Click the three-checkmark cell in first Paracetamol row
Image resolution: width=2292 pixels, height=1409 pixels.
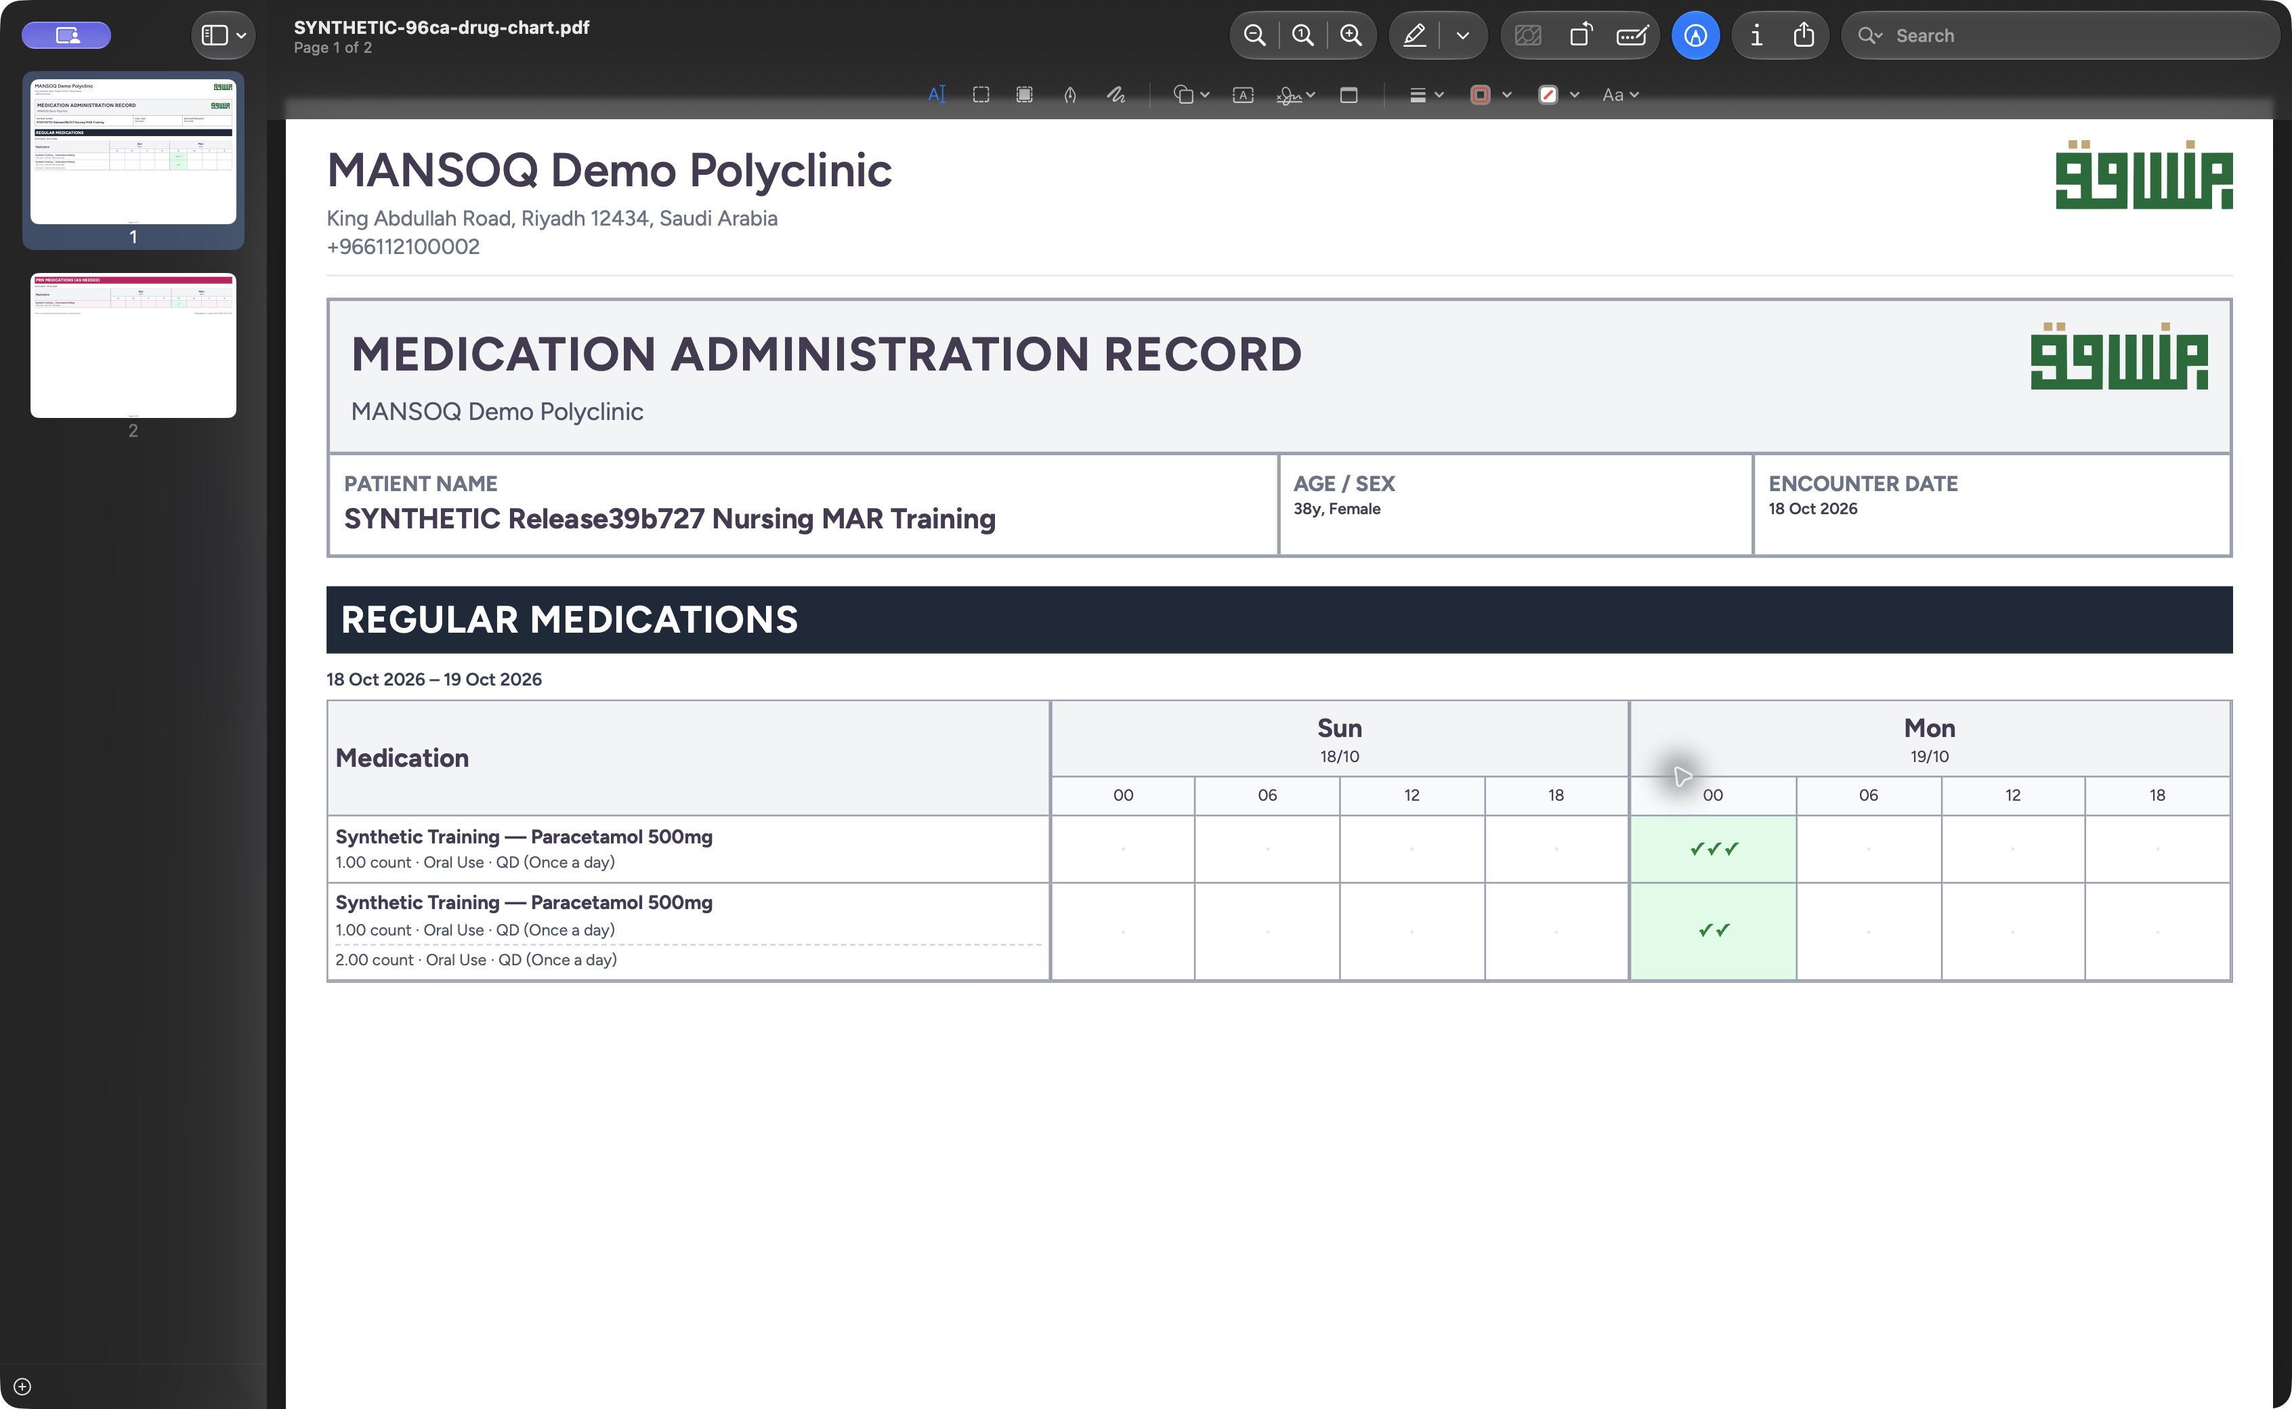pyautogui.click(x=1712, y=849)
